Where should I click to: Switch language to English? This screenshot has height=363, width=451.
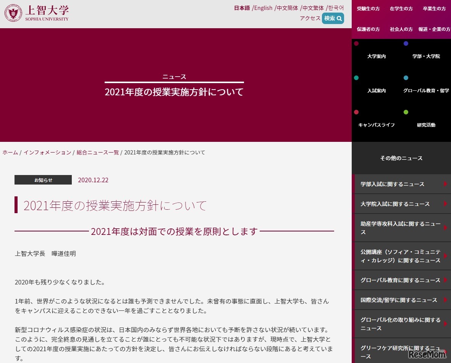tap(263, 8)
